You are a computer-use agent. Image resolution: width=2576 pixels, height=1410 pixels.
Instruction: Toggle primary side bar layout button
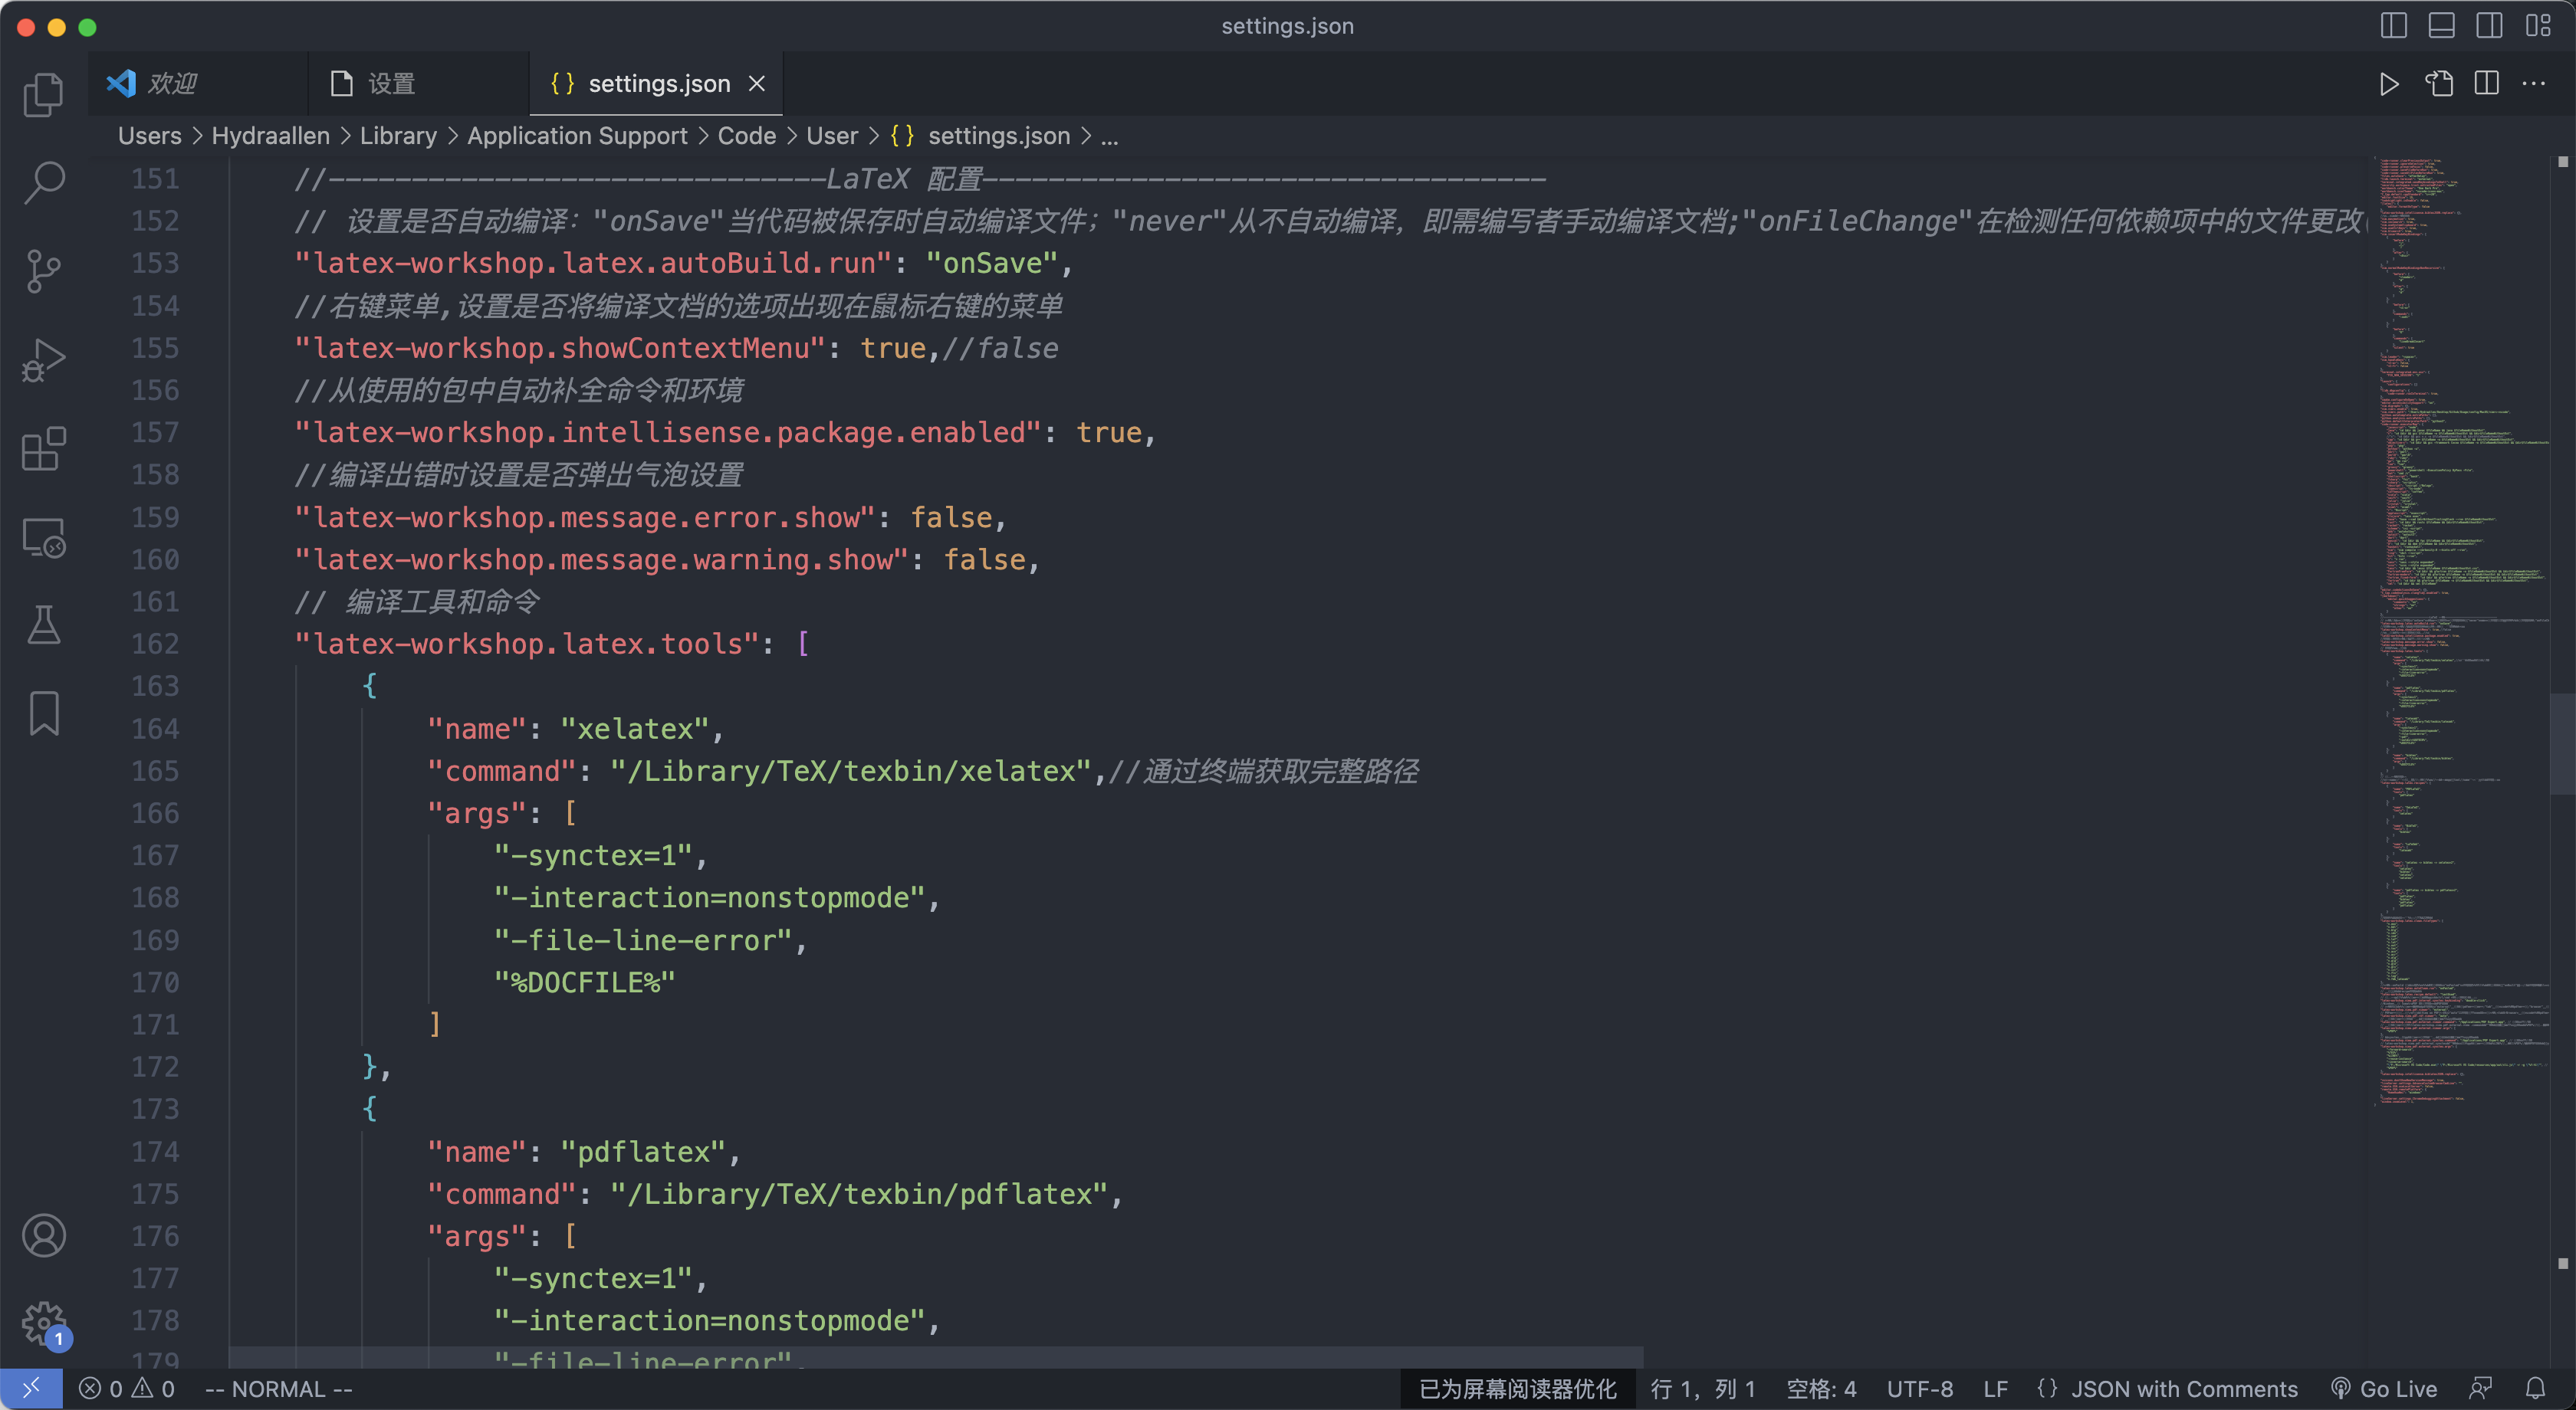2393,26
